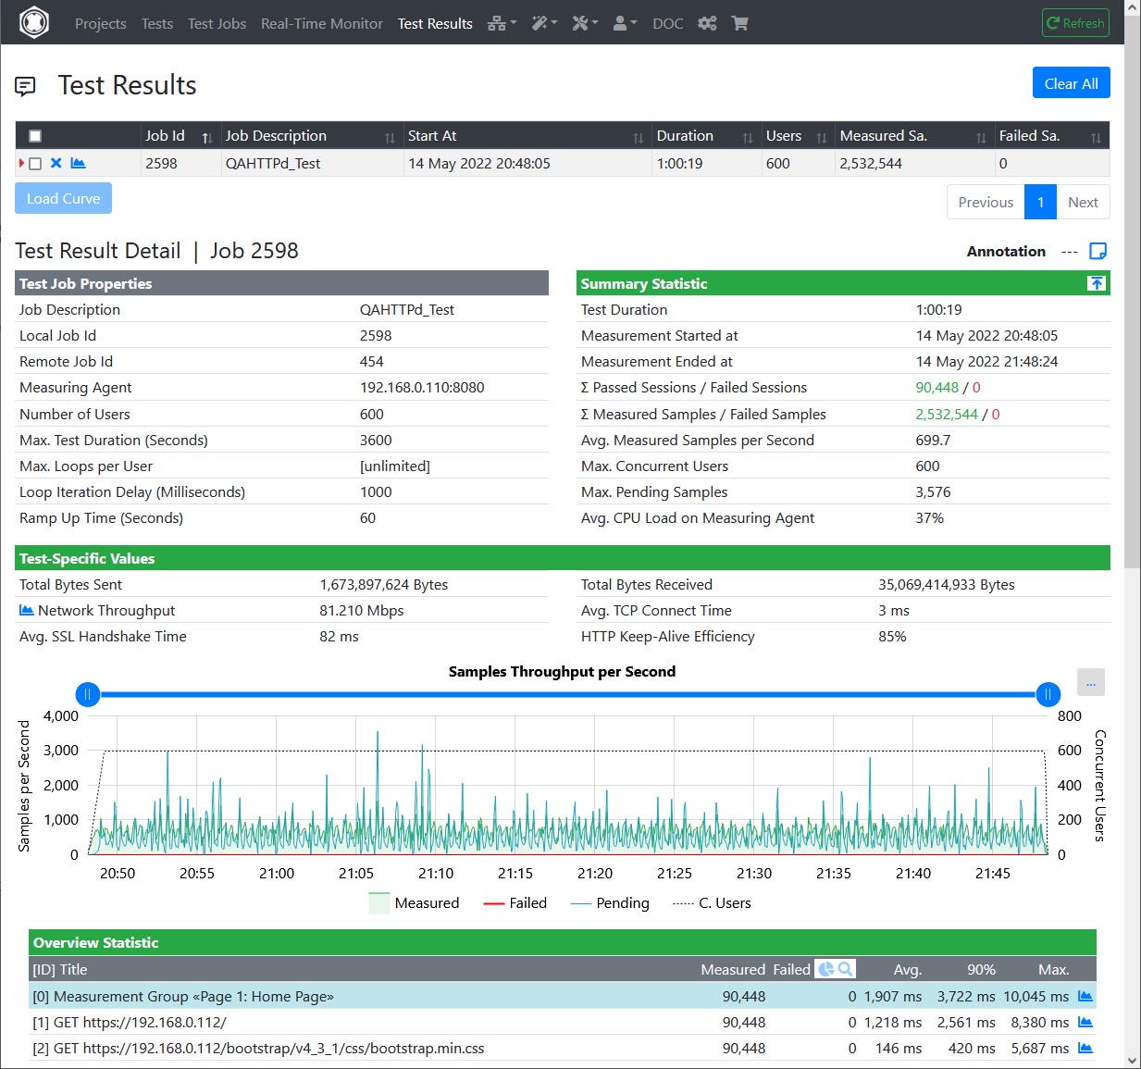
Task: Go to the Previous page
Action: [x=986, y=202]
